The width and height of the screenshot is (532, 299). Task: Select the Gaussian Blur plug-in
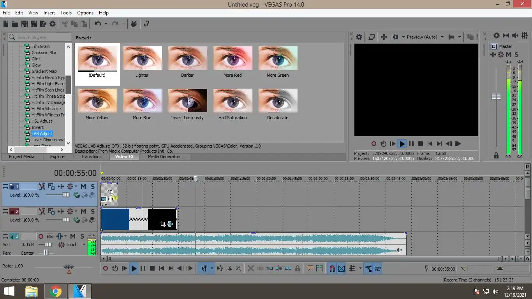point(44,53)
